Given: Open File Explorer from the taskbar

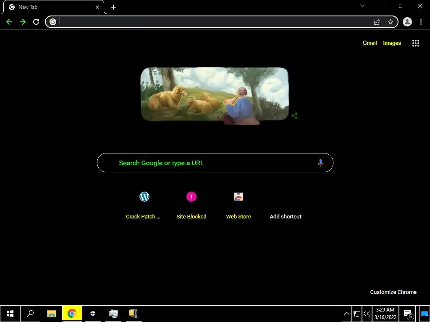Looking at the screenshot, I should tap(52, 314).
